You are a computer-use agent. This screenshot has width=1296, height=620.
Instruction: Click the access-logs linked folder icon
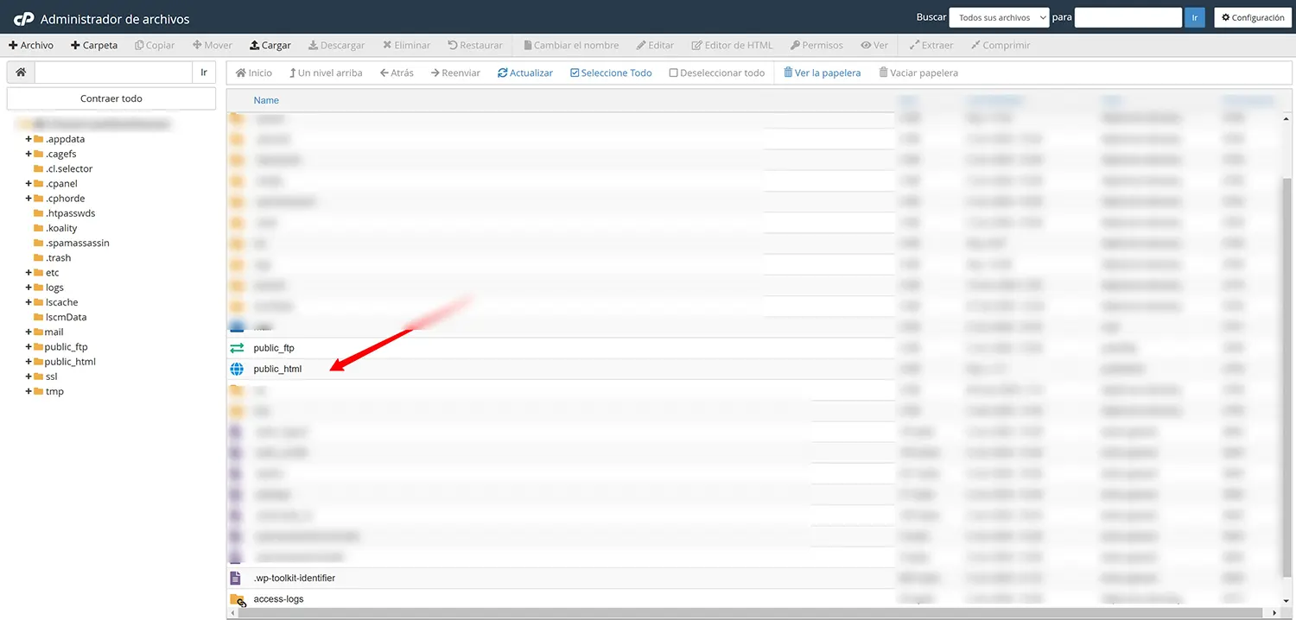[237, 599]
